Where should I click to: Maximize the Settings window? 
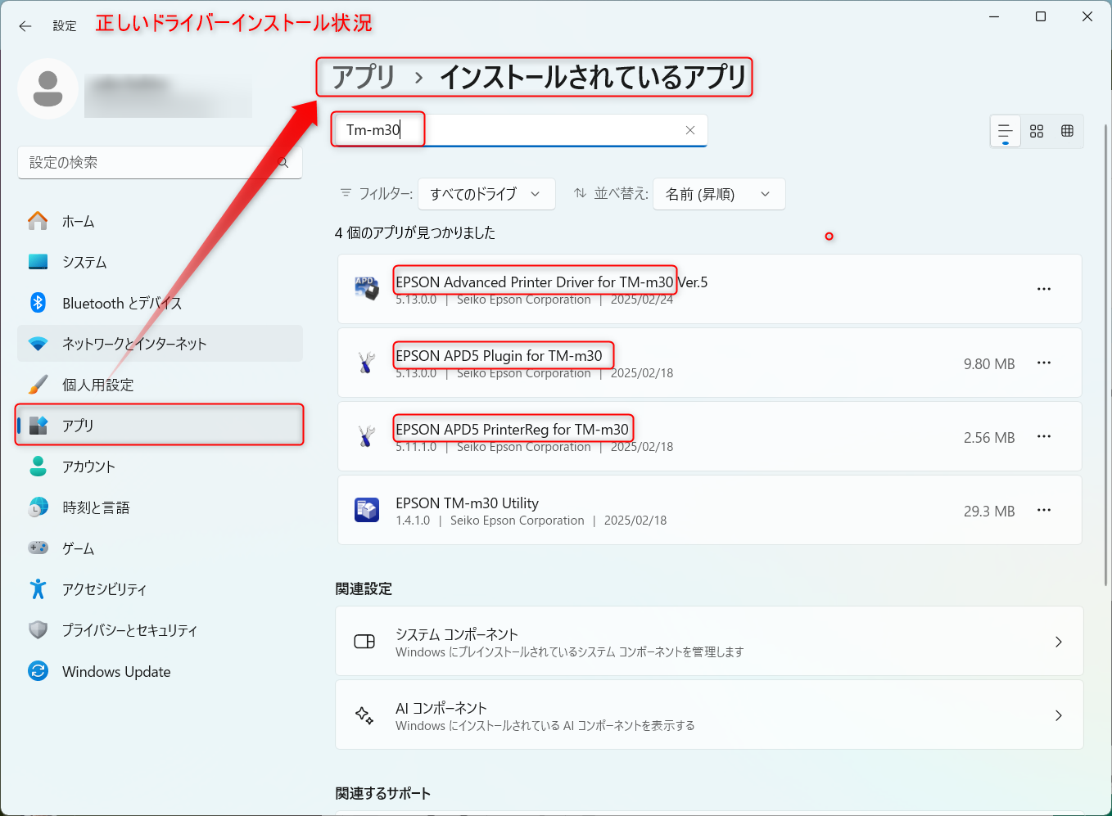click(x=1041, y=16)
